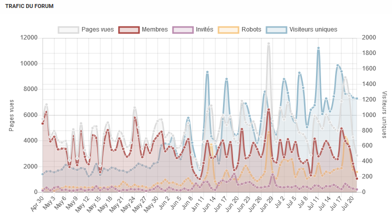
Task: Click the 1000 right axis label
Action: coord(369,115)
